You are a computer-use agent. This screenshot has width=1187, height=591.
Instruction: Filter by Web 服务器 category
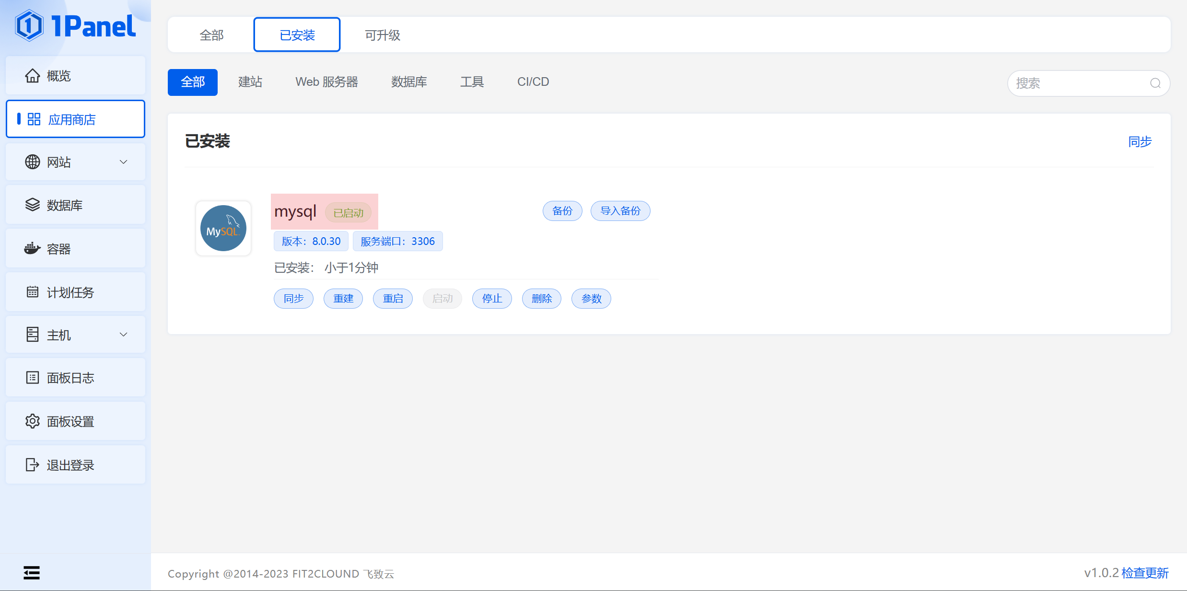pyautogui.click(x=326, y=82)
